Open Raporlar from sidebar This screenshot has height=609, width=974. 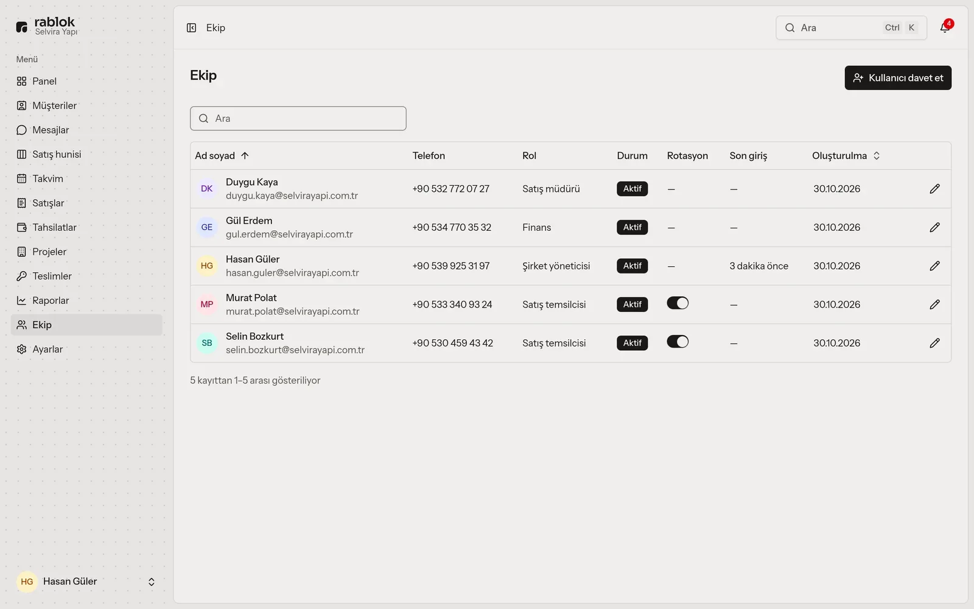(86, 300)
